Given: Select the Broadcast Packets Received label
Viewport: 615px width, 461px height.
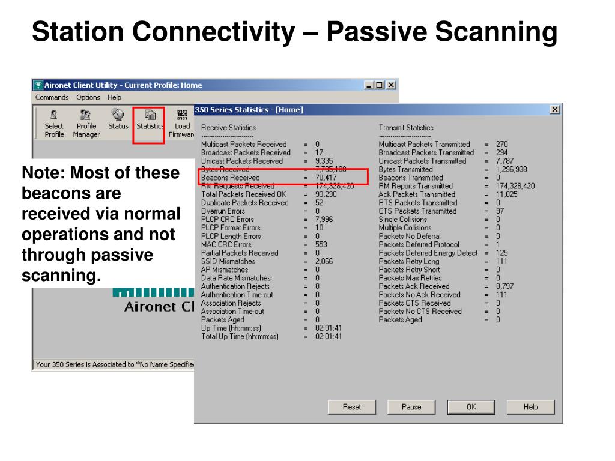Looking at the screenshot, I should pyautogui.click(x=246, y=152).
